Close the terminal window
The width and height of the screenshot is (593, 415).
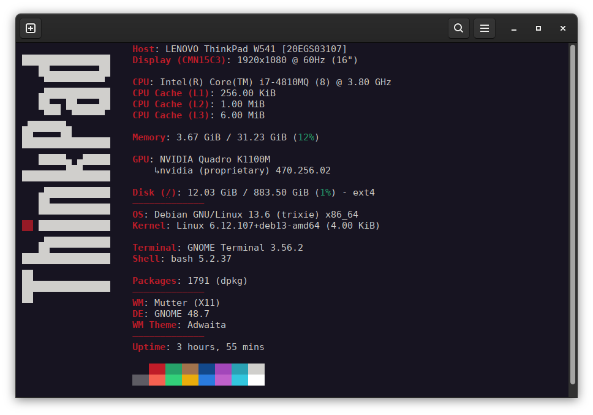[x=563, y=28]
